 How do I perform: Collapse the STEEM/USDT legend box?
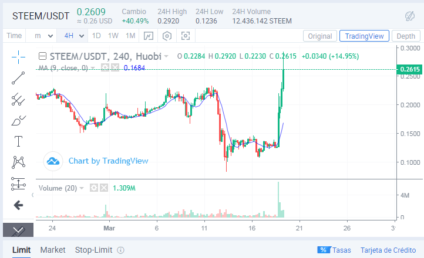coord(43,56)
